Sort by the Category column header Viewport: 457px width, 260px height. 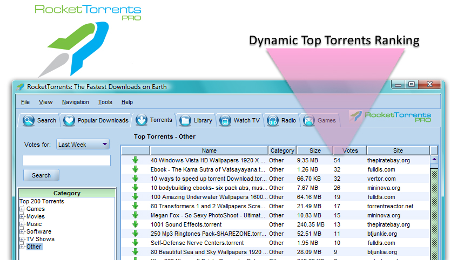[282, 150]
